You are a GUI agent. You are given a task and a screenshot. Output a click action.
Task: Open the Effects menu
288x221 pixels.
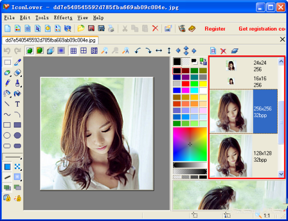click(x=63, y=18)
